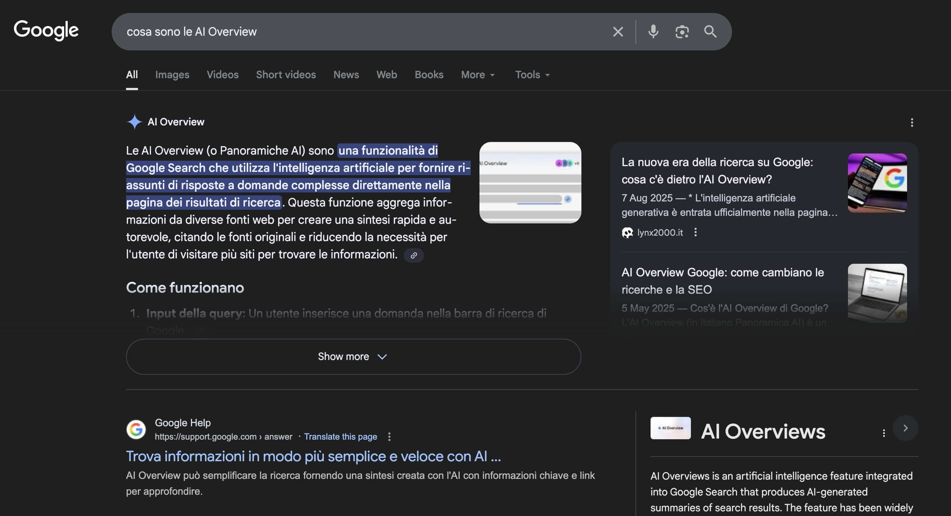Image resolution: width=951 pixels, height=516 pixels.
Task: Open the Tools dropdown
Action: pos(532,75)
